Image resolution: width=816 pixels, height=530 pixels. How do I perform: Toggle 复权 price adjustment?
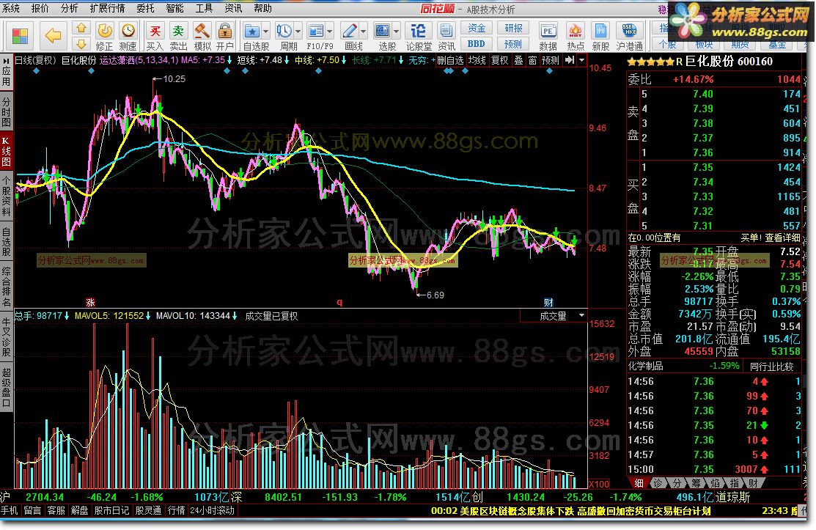point(499,60)
